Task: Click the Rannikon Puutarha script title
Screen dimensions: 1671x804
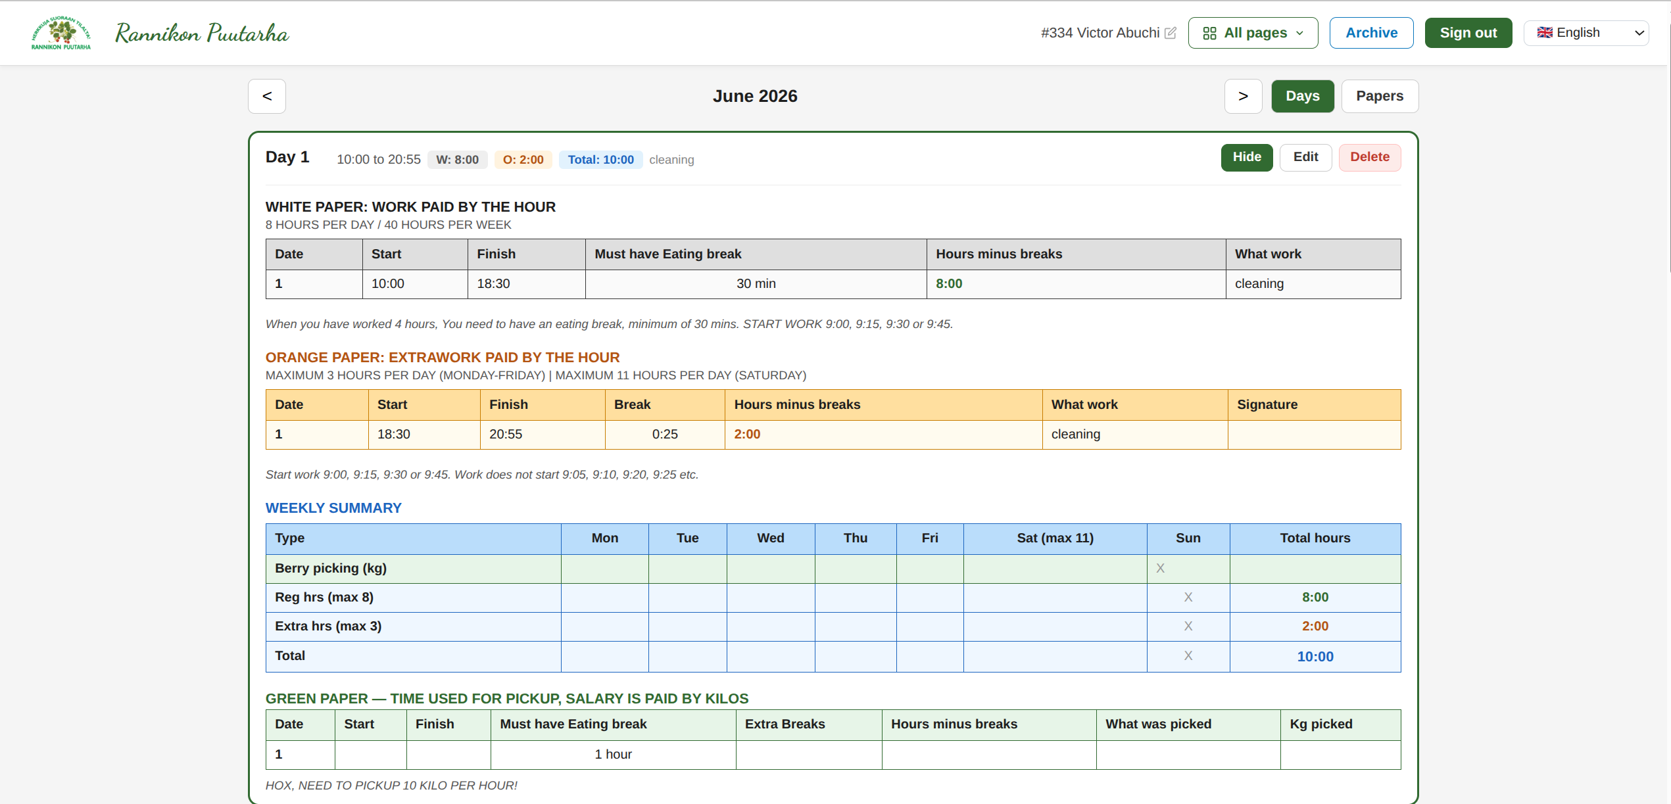Action: pos(202,33)
